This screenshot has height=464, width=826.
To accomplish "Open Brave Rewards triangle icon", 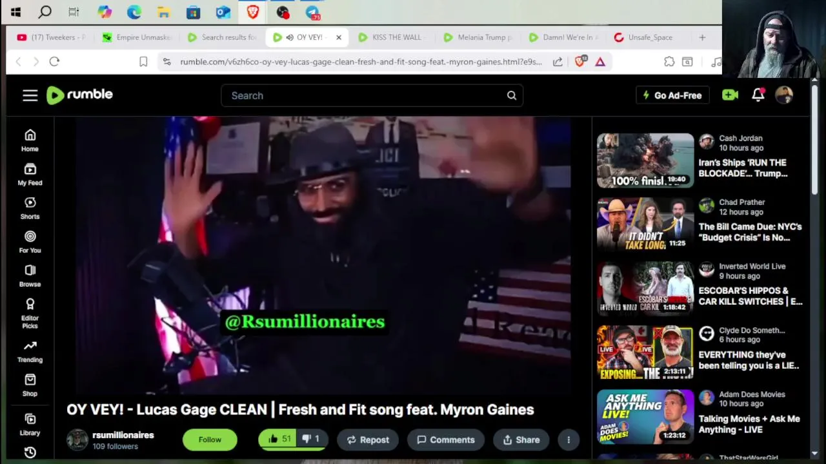I will [600, 61].
